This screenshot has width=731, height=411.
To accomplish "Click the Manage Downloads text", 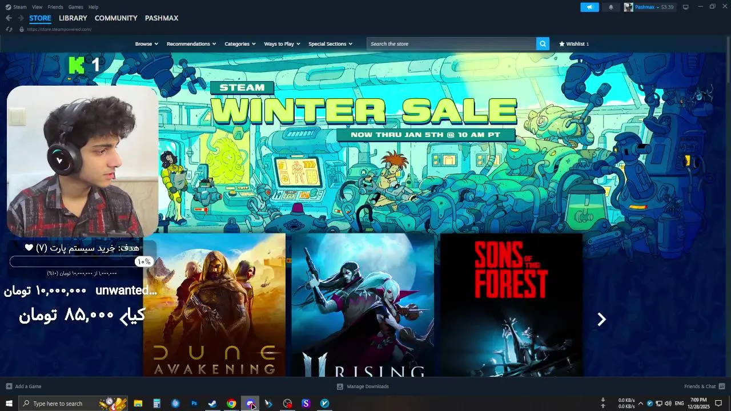I will click(x=368, y=386).
